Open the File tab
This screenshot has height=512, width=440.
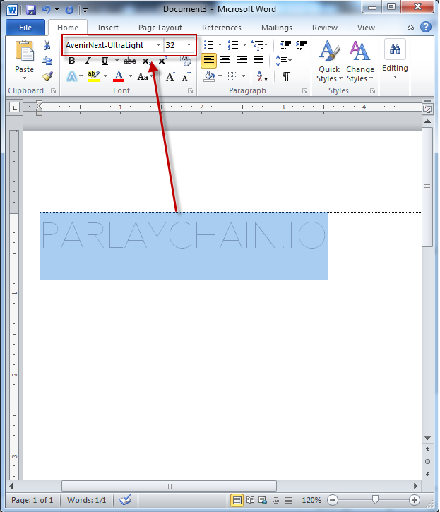(x=25, y=28)
